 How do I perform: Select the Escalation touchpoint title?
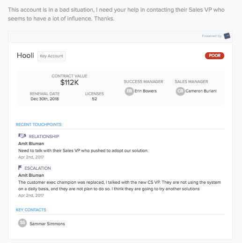(37, 168)
